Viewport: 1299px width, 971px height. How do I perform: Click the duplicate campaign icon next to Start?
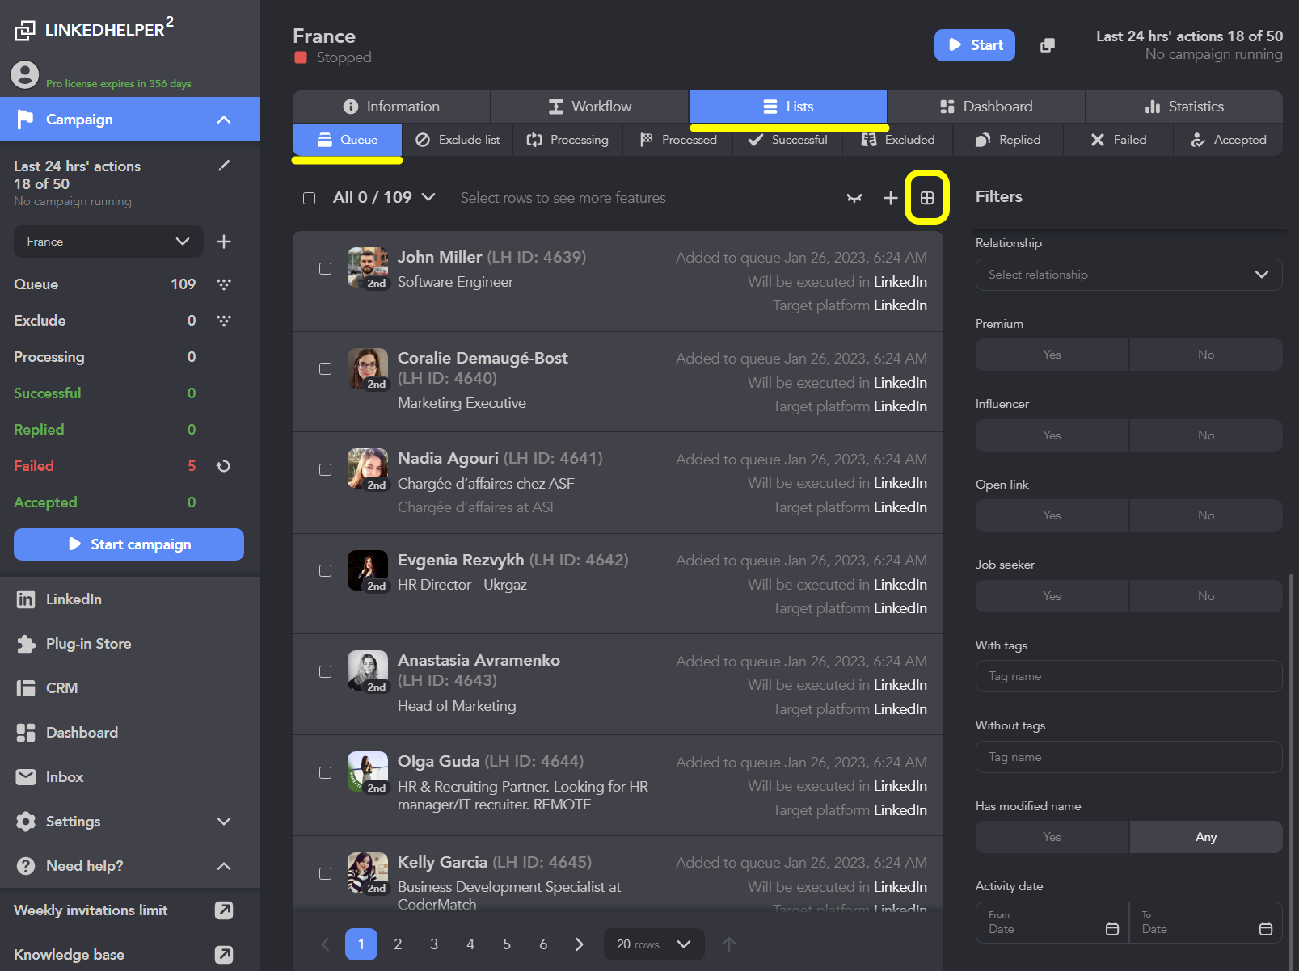tap(1048, 45)
